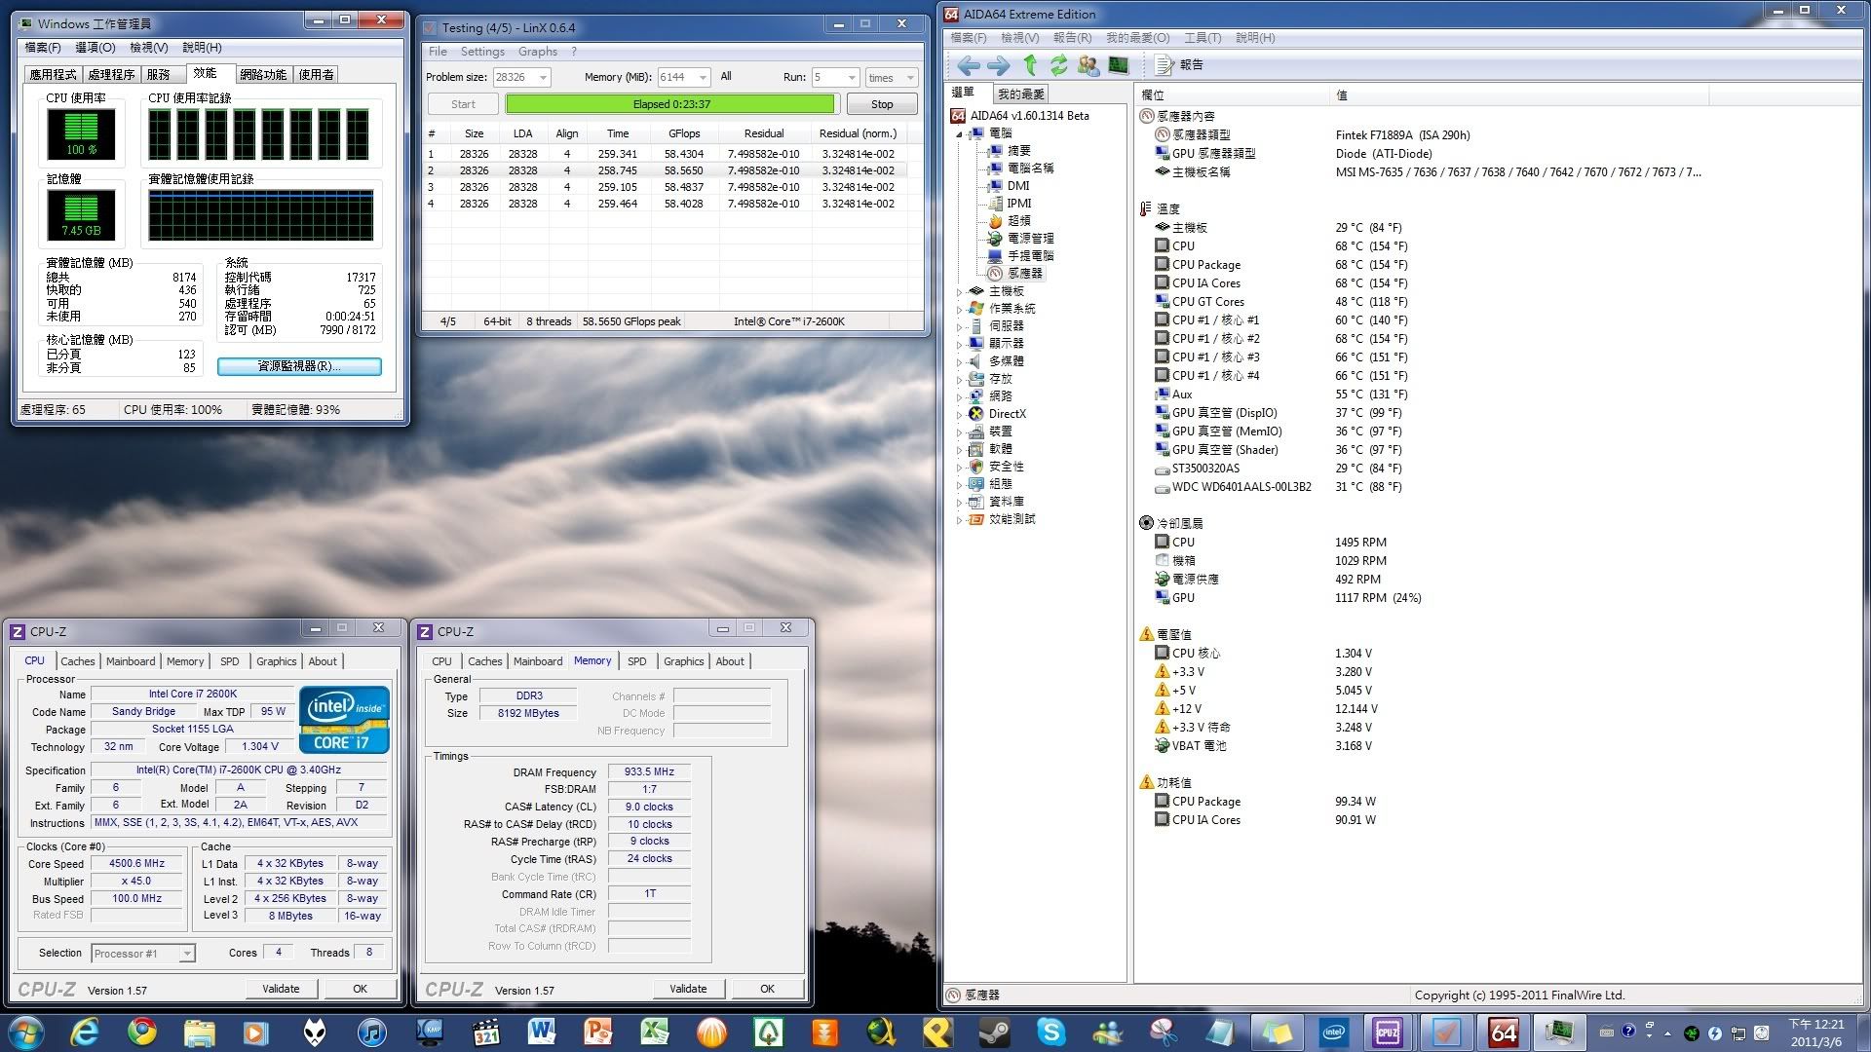Open Task Manager 選項(O) menu
Screen dimensions: 1871x1052
coord(95,48)
